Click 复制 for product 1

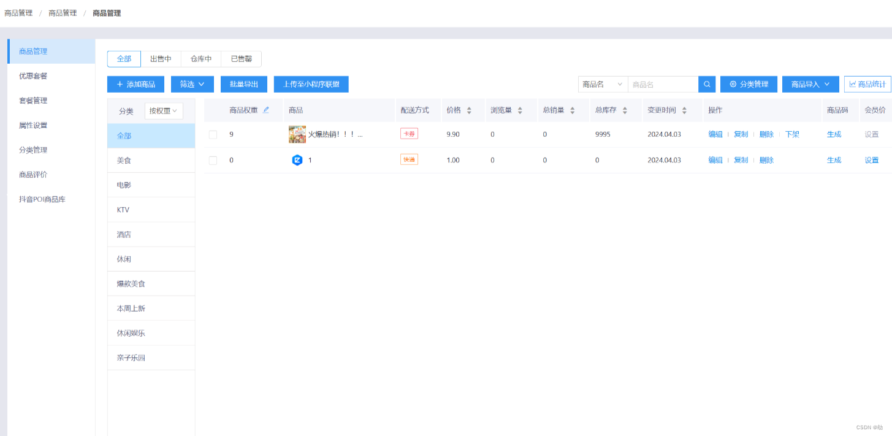(x=741, y=160)
